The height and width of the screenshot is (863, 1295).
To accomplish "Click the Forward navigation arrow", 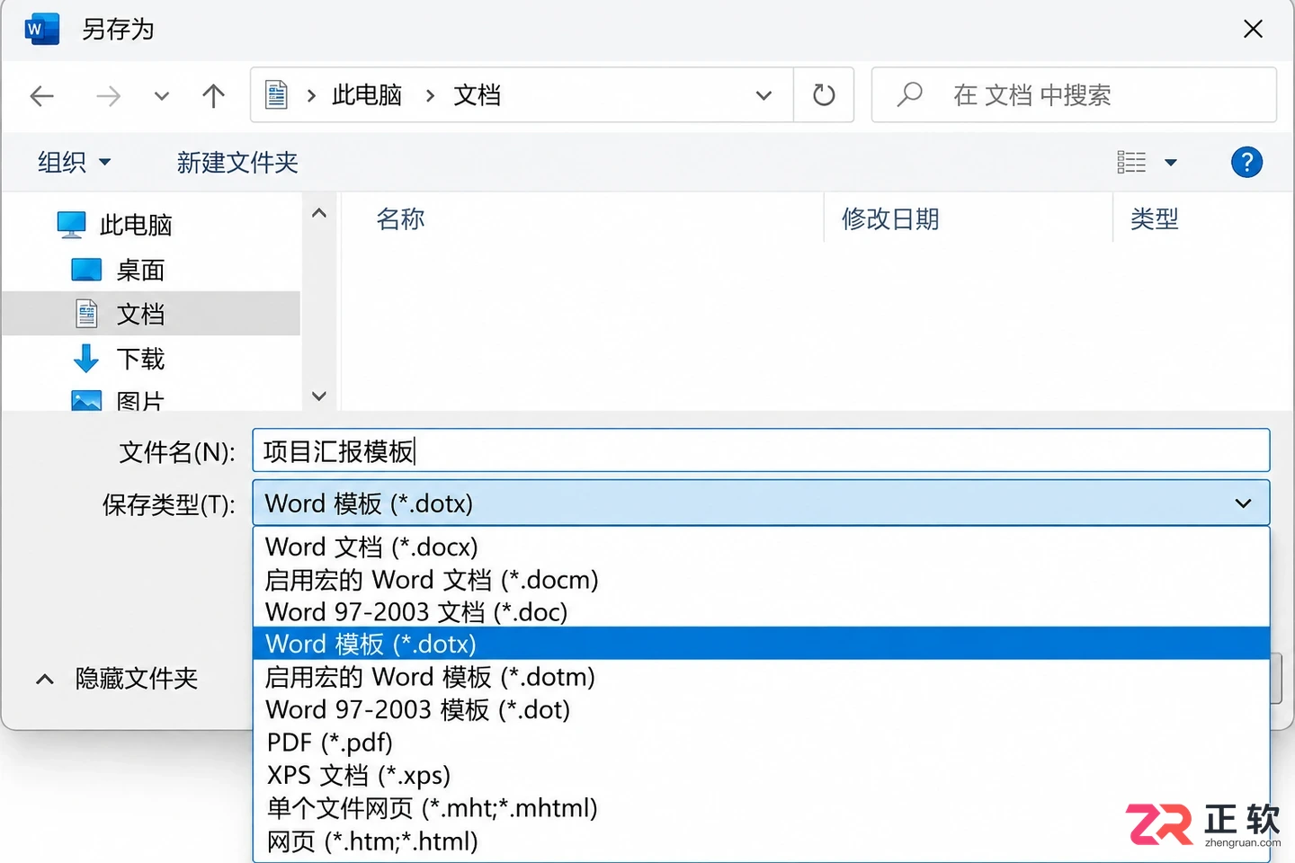I will pos(108,95).
